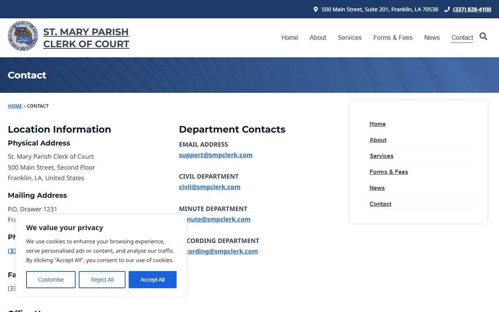Click the Location Information heading

tap(59, 129)
